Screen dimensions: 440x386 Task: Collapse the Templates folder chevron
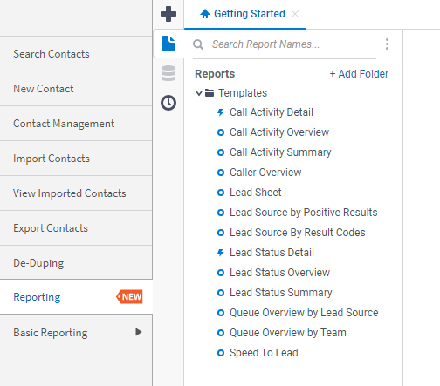pos(199,93)
